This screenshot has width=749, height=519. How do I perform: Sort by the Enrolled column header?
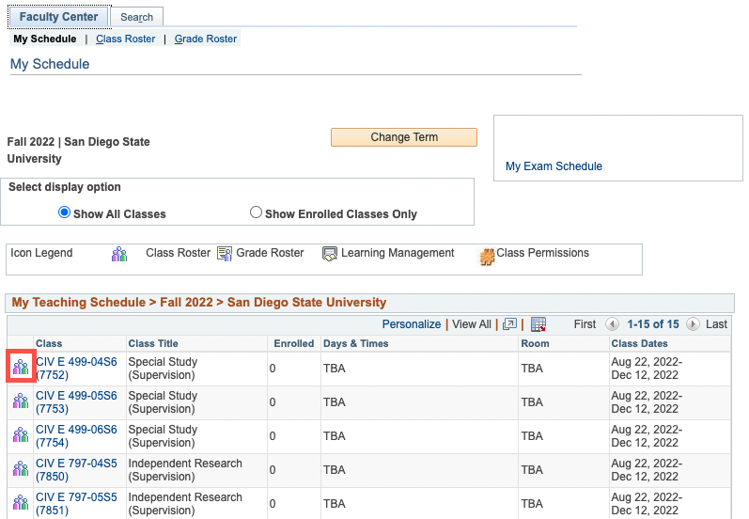(x=294, y=343)
